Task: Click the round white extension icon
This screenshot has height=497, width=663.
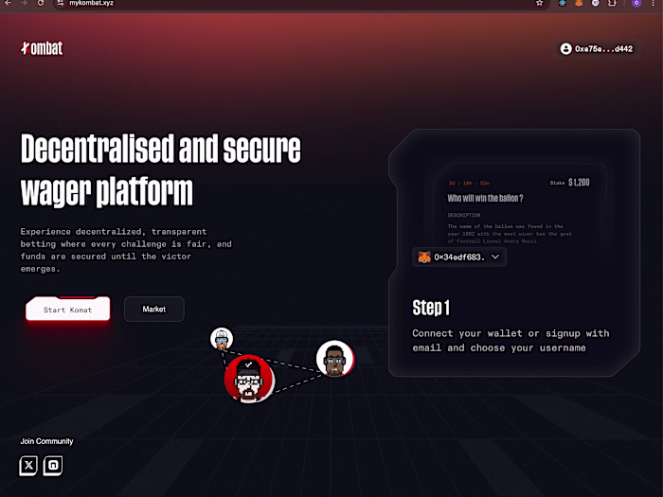Action: click(x=595, y=3)
